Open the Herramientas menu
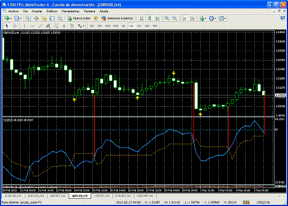 [x=70, y=11]
